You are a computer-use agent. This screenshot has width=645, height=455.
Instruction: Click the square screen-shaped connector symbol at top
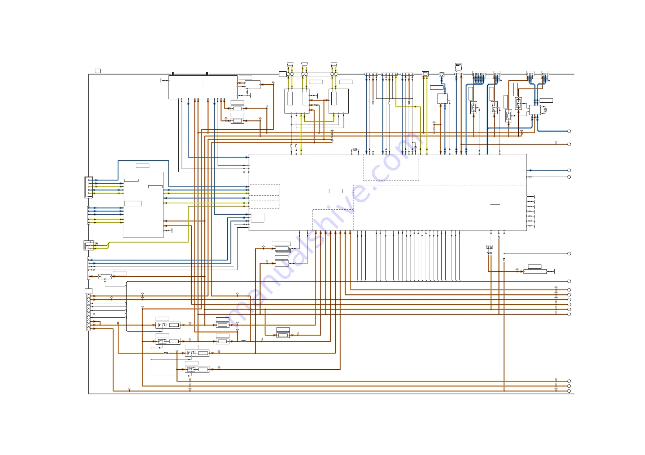pos(425,74)
